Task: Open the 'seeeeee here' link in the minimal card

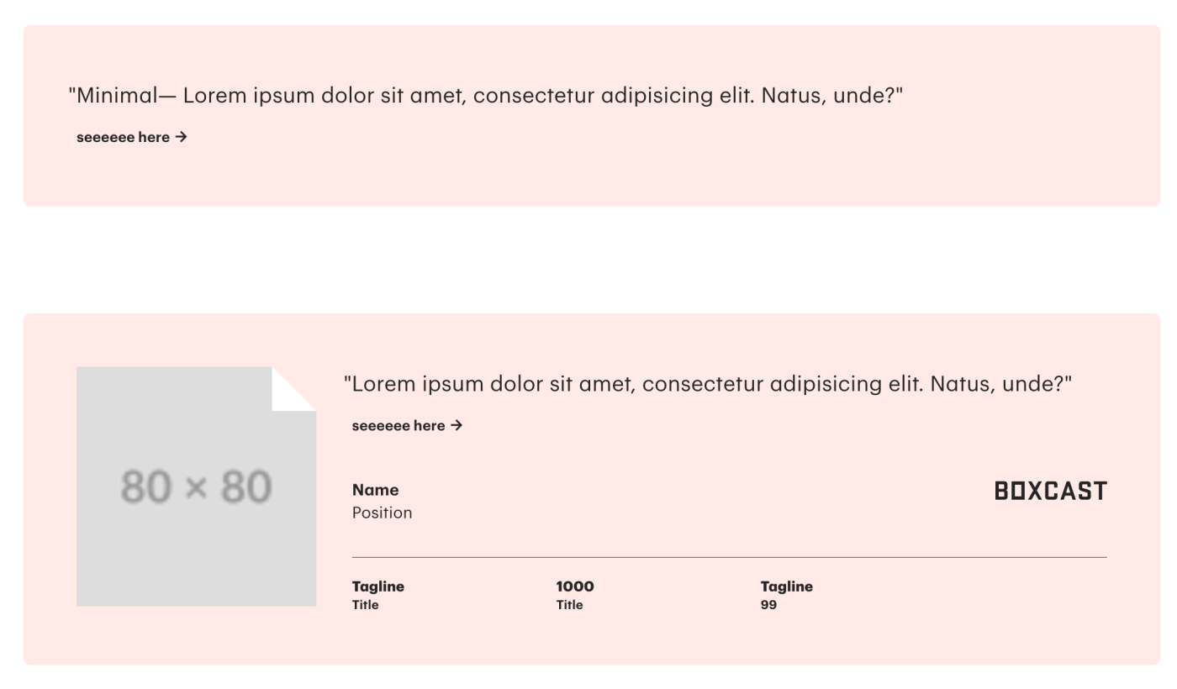Action: pos(132,137)
